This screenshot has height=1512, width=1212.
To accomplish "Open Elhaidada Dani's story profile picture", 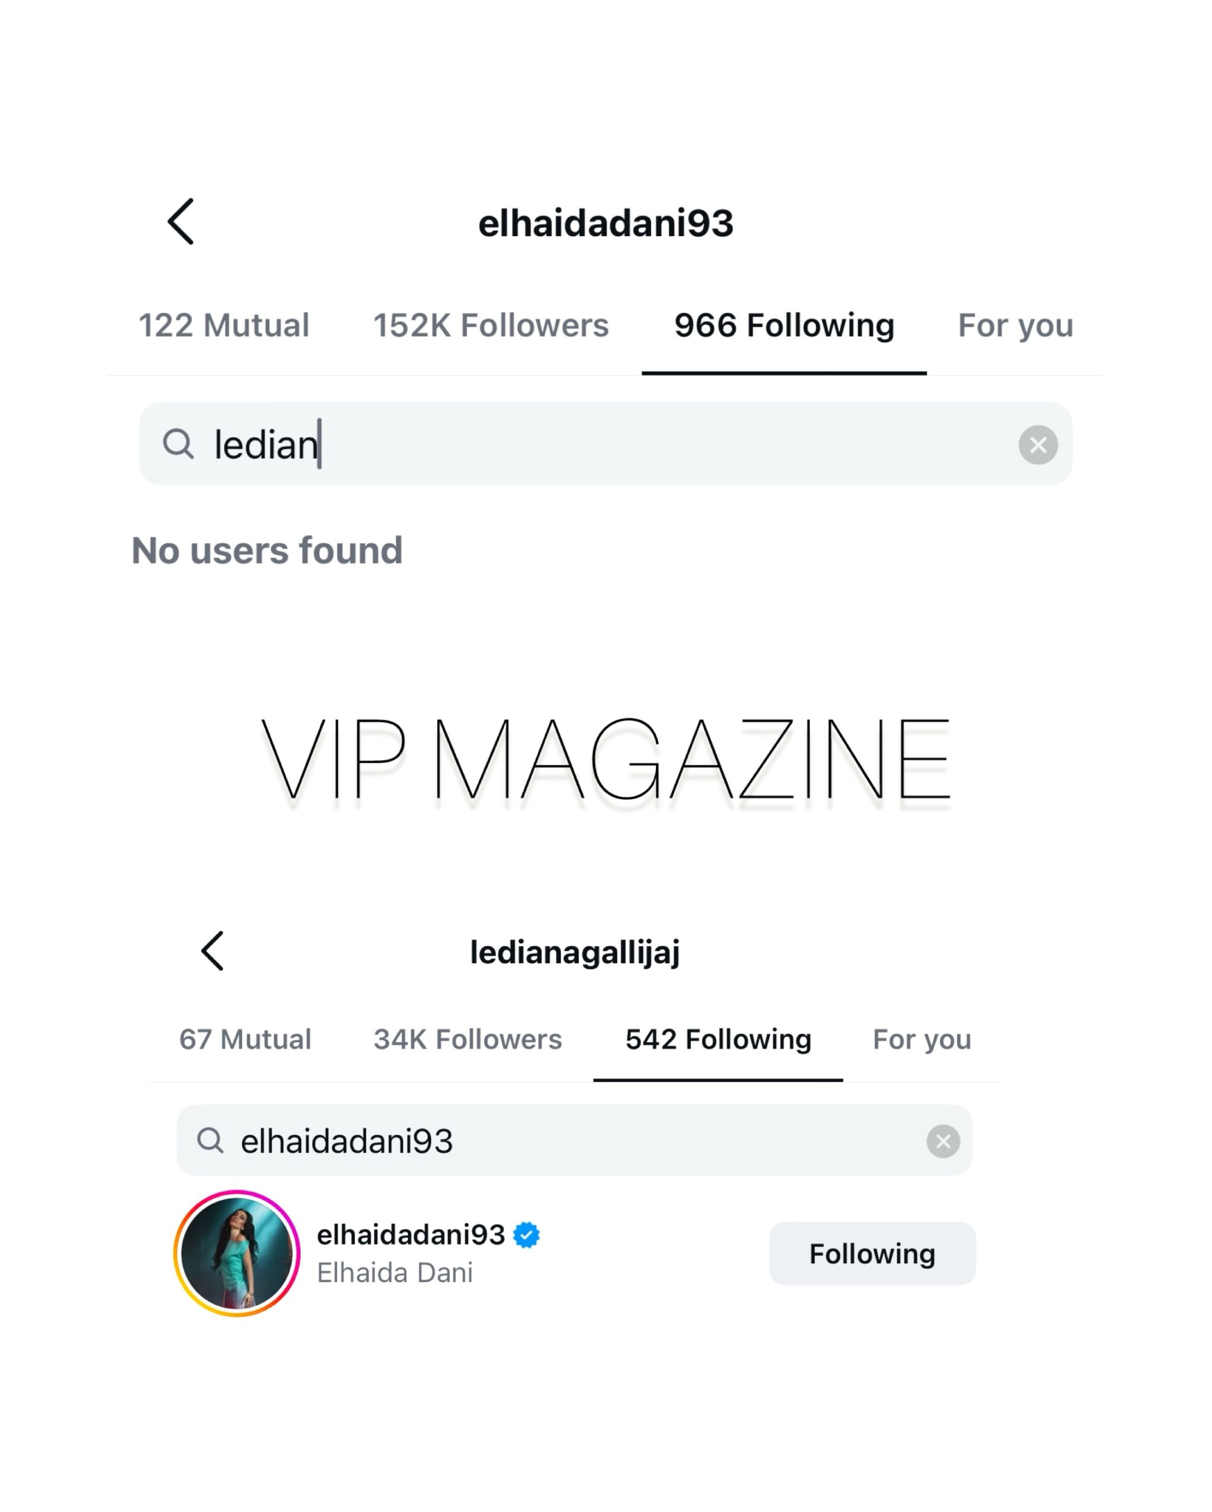I will tap(237, 1253).
